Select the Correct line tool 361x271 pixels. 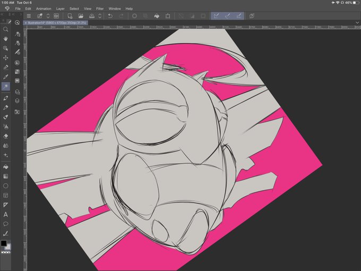click(x=5, y=233)
